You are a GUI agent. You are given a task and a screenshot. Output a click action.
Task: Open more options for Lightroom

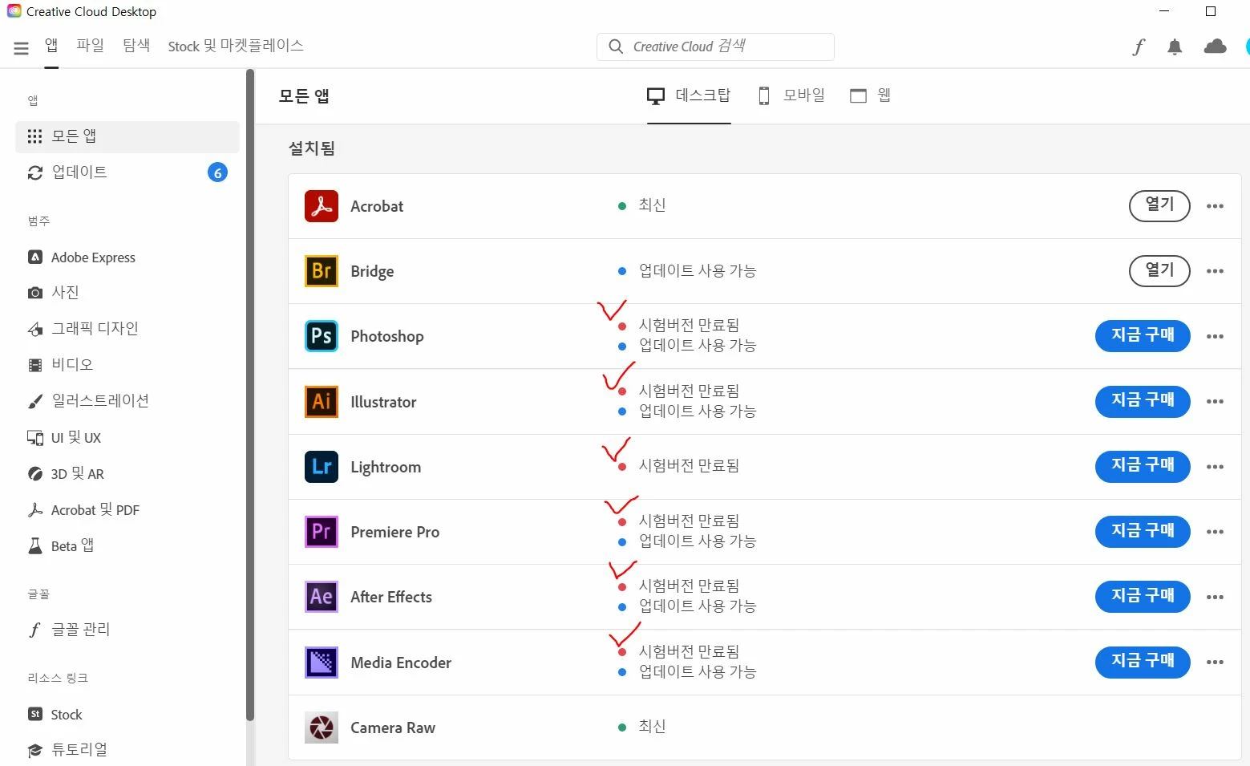click(x=1215, y=467)
